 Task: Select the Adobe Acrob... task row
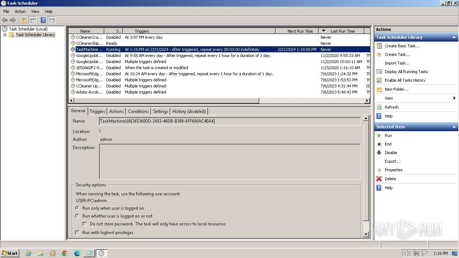click(x=219, y=92)
